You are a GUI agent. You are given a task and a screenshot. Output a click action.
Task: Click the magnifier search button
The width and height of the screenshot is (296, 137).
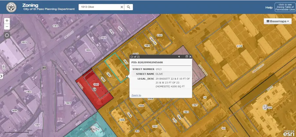pos(129,7)
